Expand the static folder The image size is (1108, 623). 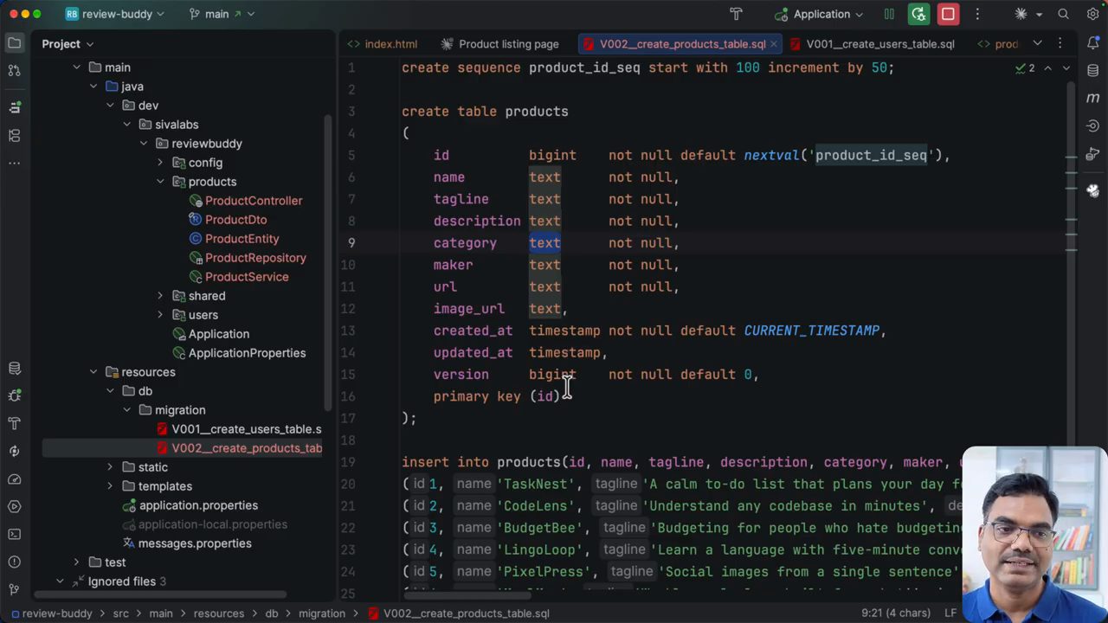click(x=110, y=467)
